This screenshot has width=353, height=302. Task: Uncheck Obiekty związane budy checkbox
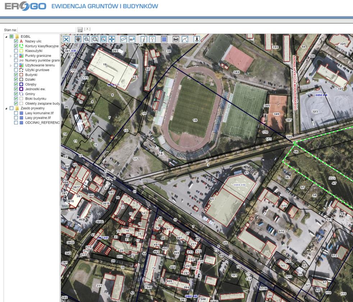16,104
